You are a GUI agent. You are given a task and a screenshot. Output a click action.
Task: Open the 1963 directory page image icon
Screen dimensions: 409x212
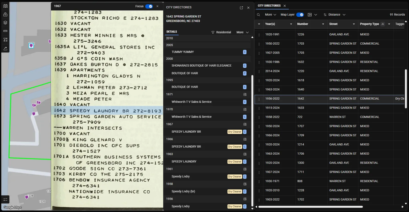point(245,154)
